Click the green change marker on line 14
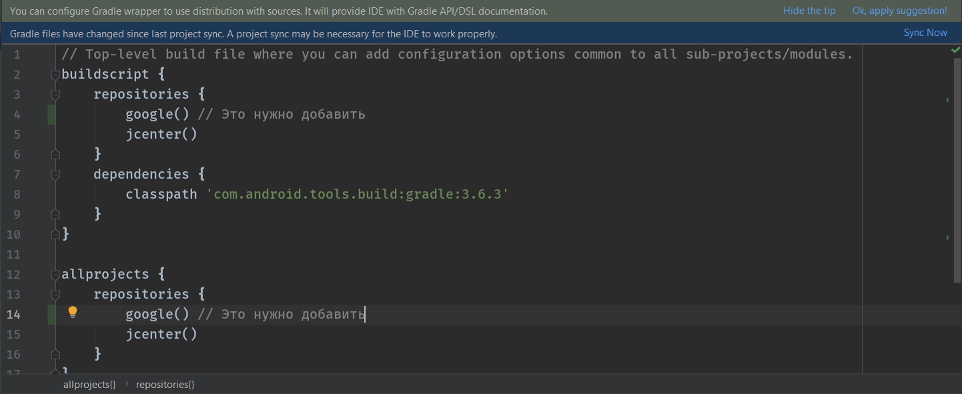Screen dimensions: 962x394 click(x=51, y=315)
